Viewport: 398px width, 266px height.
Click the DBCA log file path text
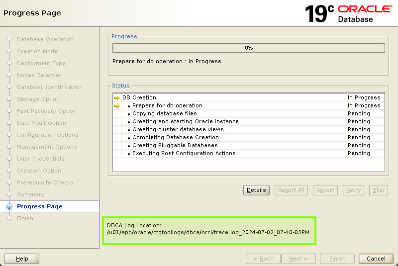pos(208,232)
